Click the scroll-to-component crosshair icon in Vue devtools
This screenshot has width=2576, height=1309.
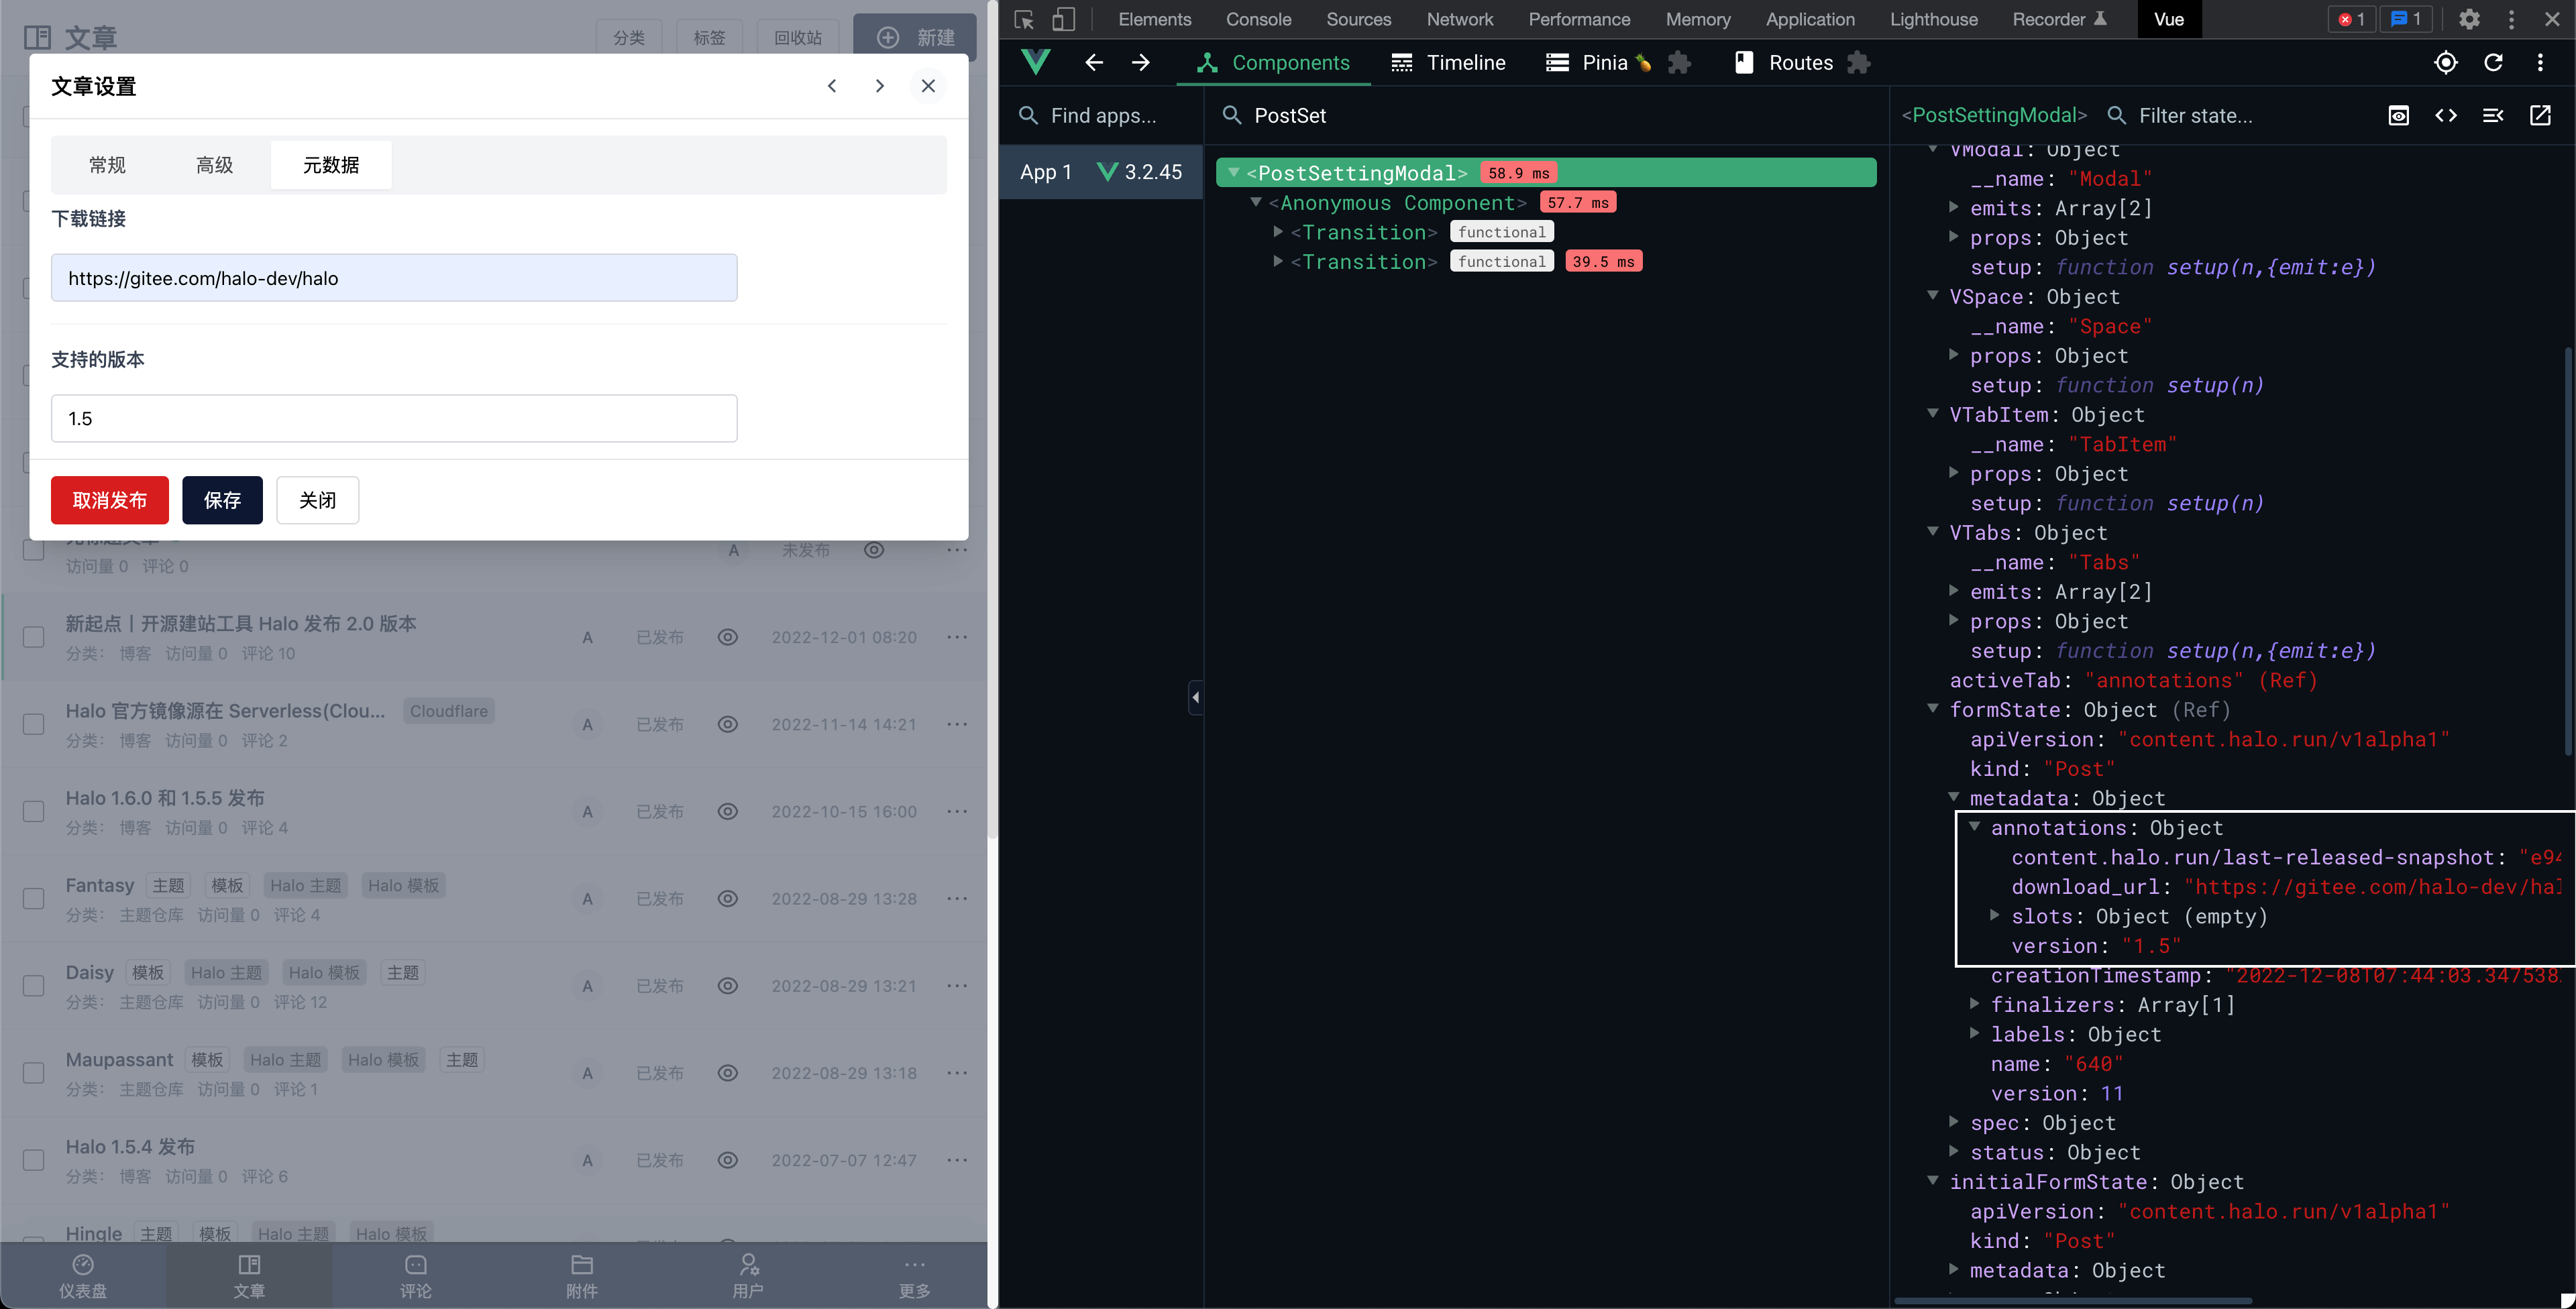click(2446, 62)
